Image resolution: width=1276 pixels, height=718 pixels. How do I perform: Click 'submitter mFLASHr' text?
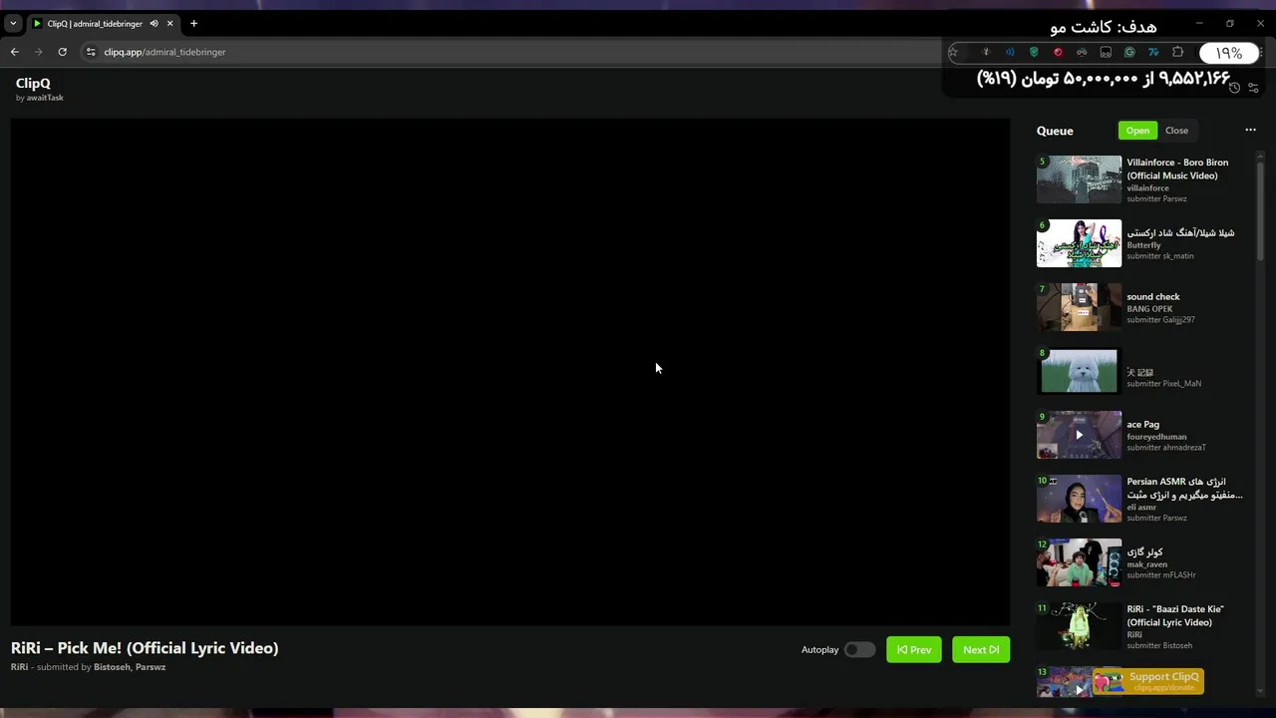click(x=1161, y=575)
